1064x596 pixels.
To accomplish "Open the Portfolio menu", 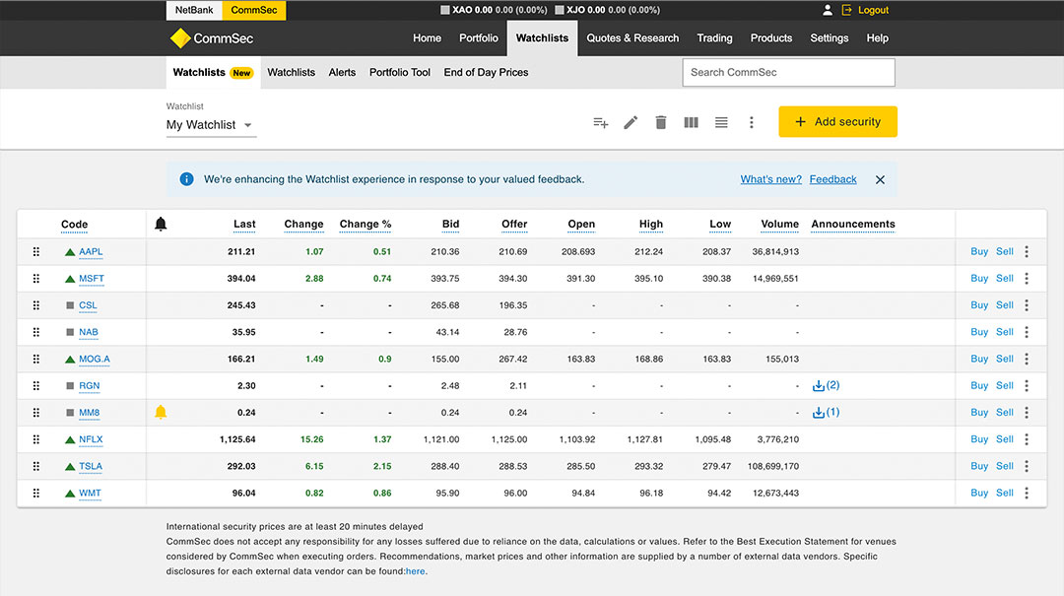I will click(479, 38).
